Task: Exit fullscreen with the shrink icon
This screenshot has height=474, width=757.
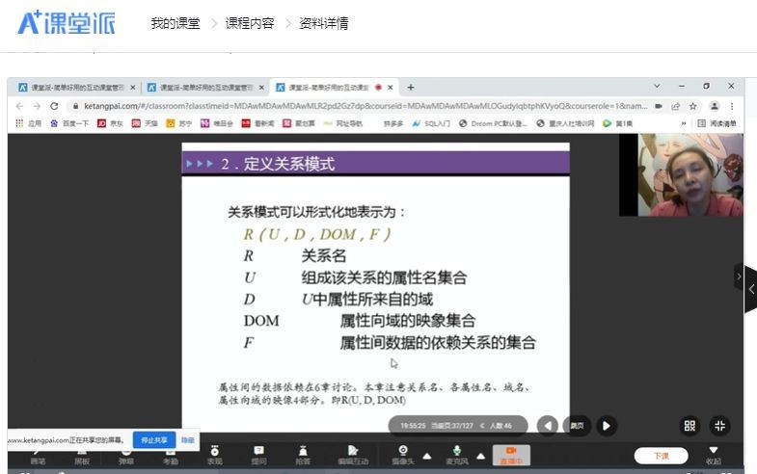Action: [x=719, y=426]
